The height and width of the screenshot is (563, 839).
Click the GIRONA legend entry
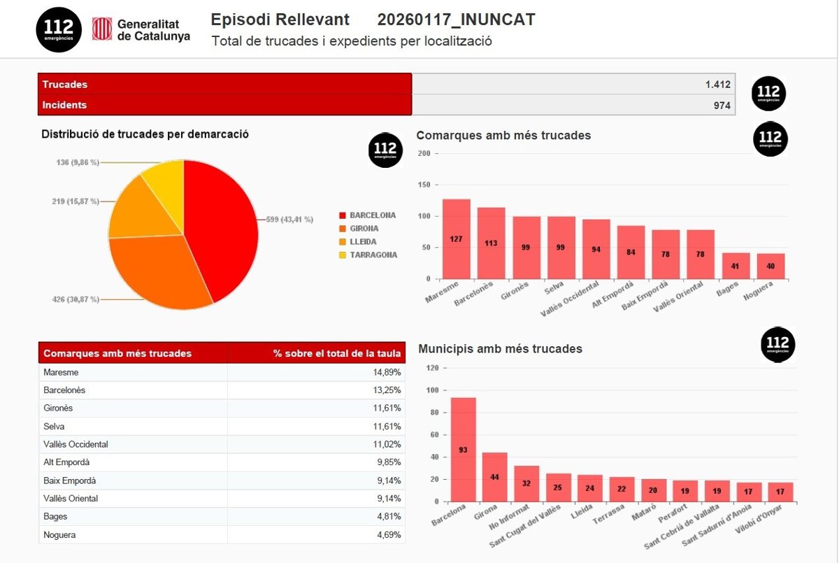pos(364,229)
